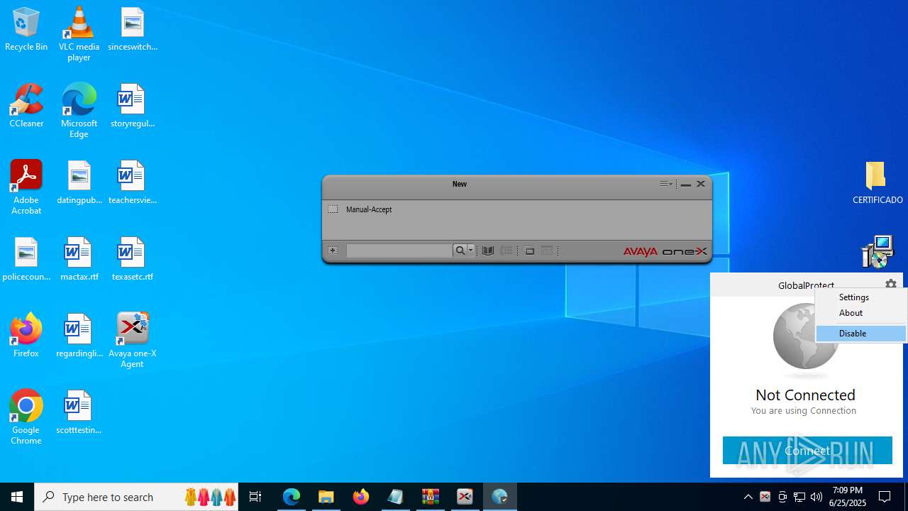Select the CCleaner desktop shortcut
908x511 pixels.
point(26,106)
